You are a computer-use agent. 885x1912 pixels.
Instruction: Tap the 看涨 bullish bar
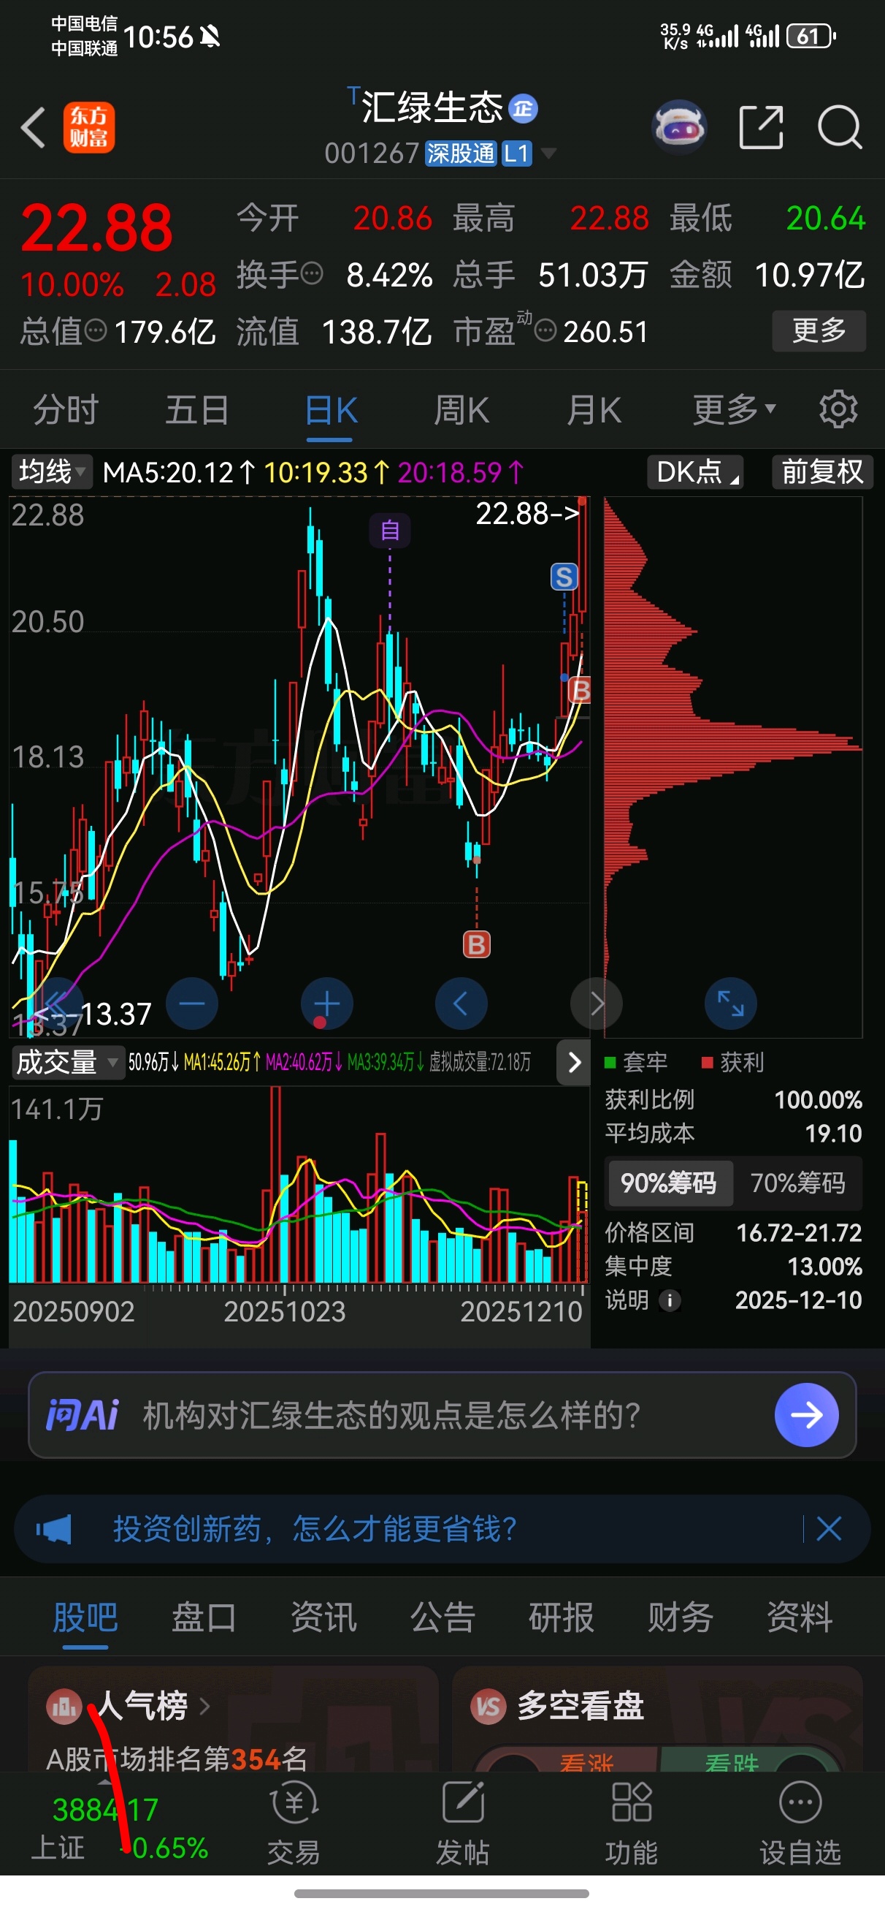pyautogui.click(x=586, y=1761)
